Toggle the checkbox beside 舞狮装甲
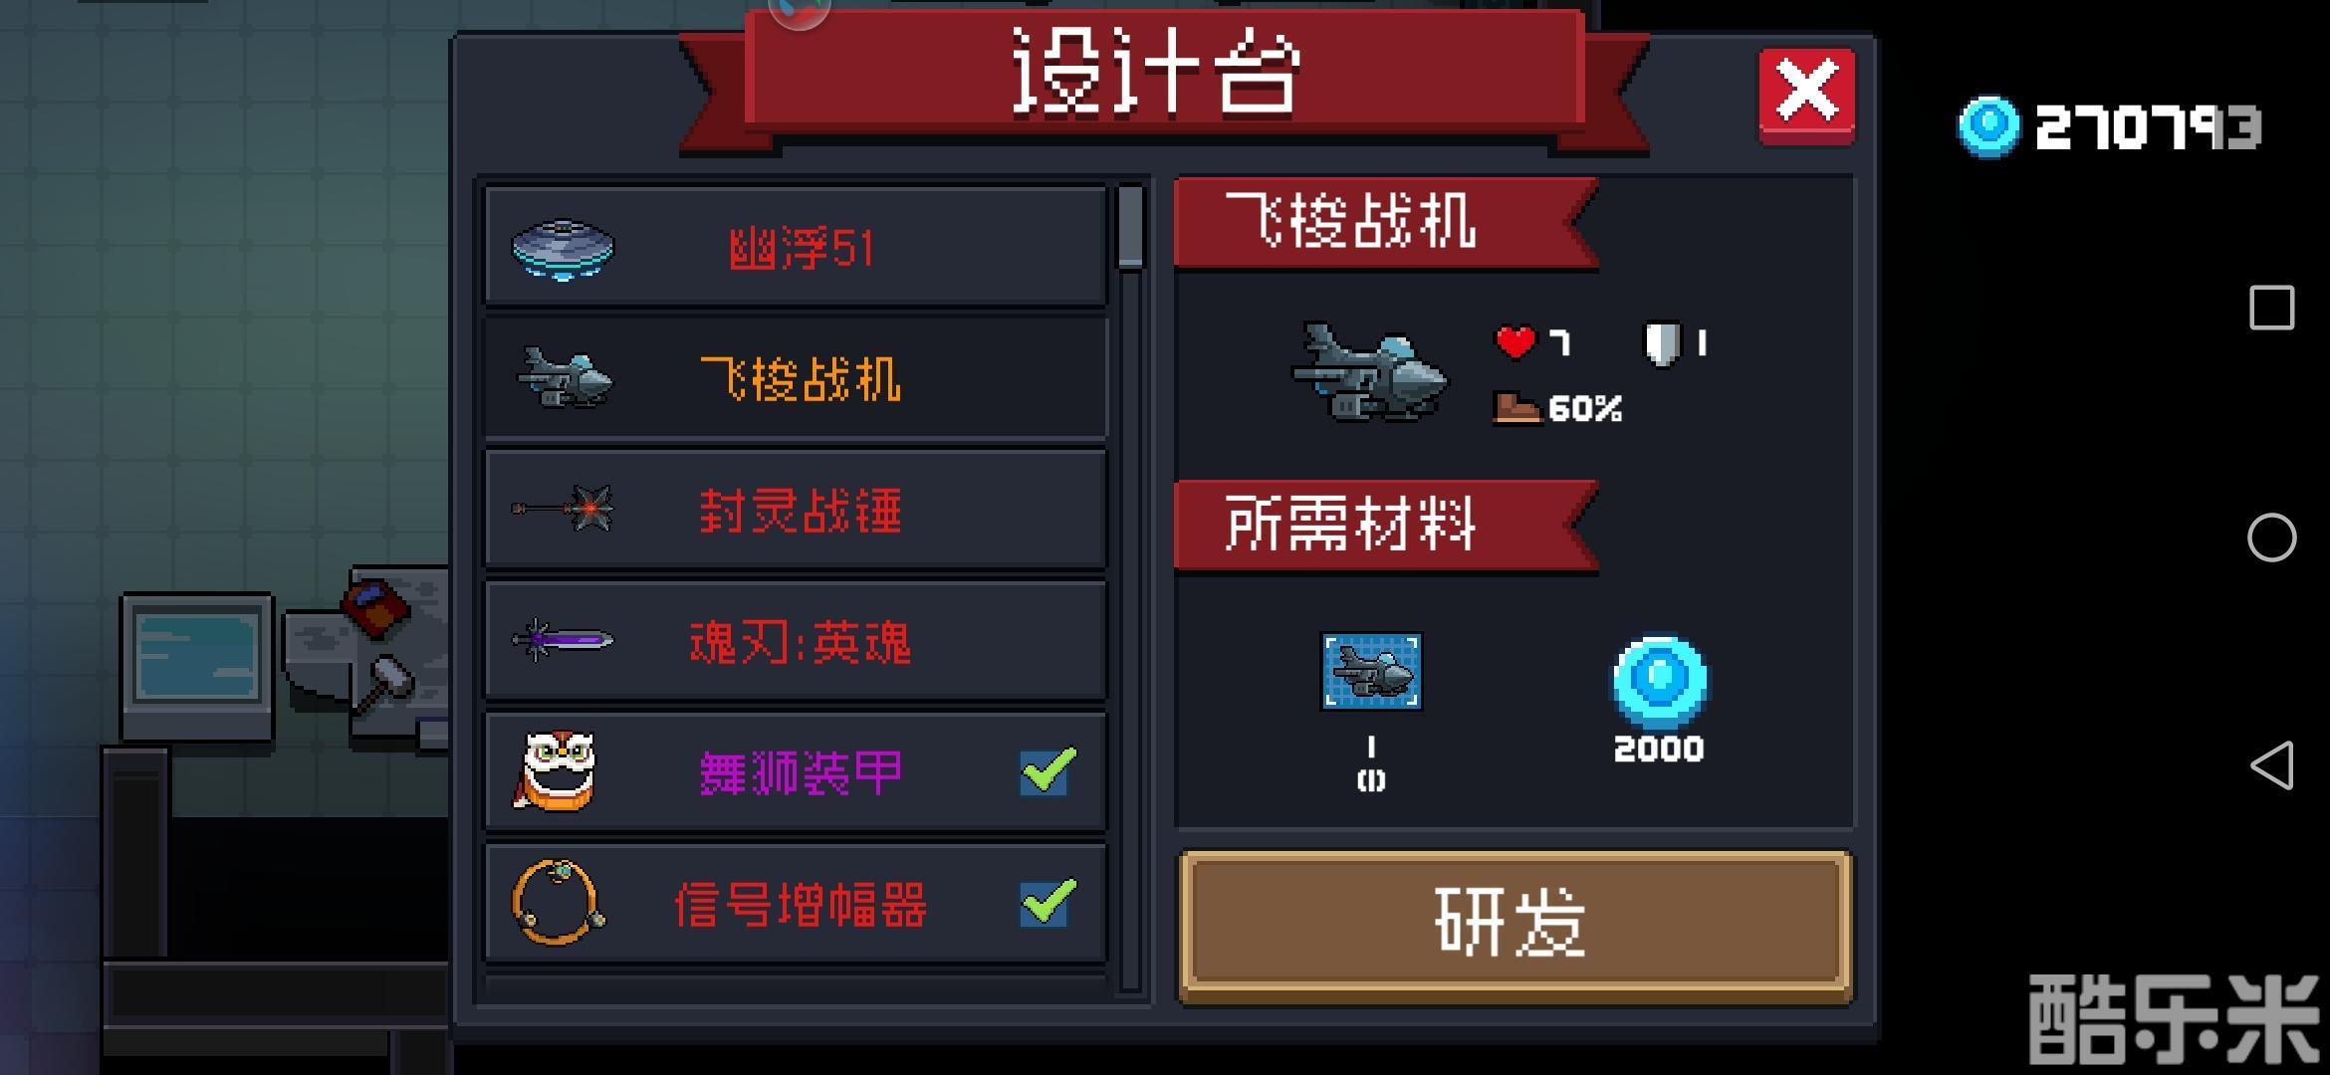 1048,771
